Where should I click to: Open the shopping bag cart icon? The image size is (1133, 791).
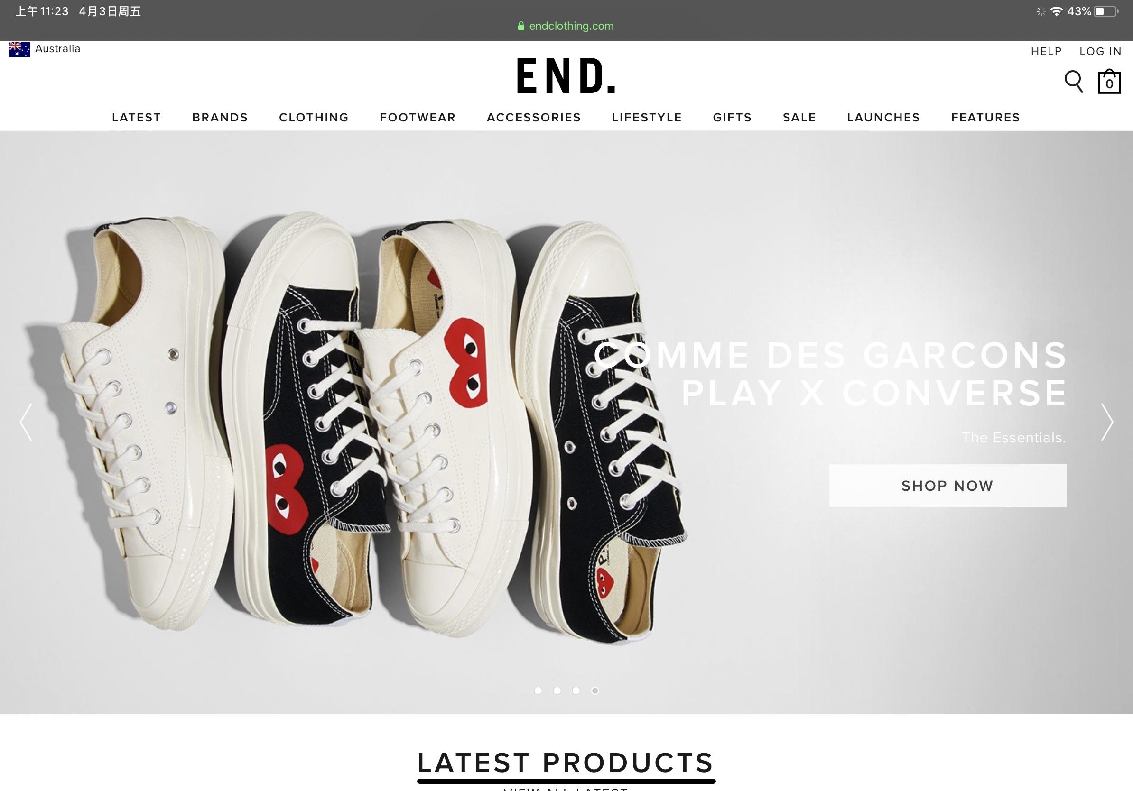pyautogui.click(x=1109, y=81)
